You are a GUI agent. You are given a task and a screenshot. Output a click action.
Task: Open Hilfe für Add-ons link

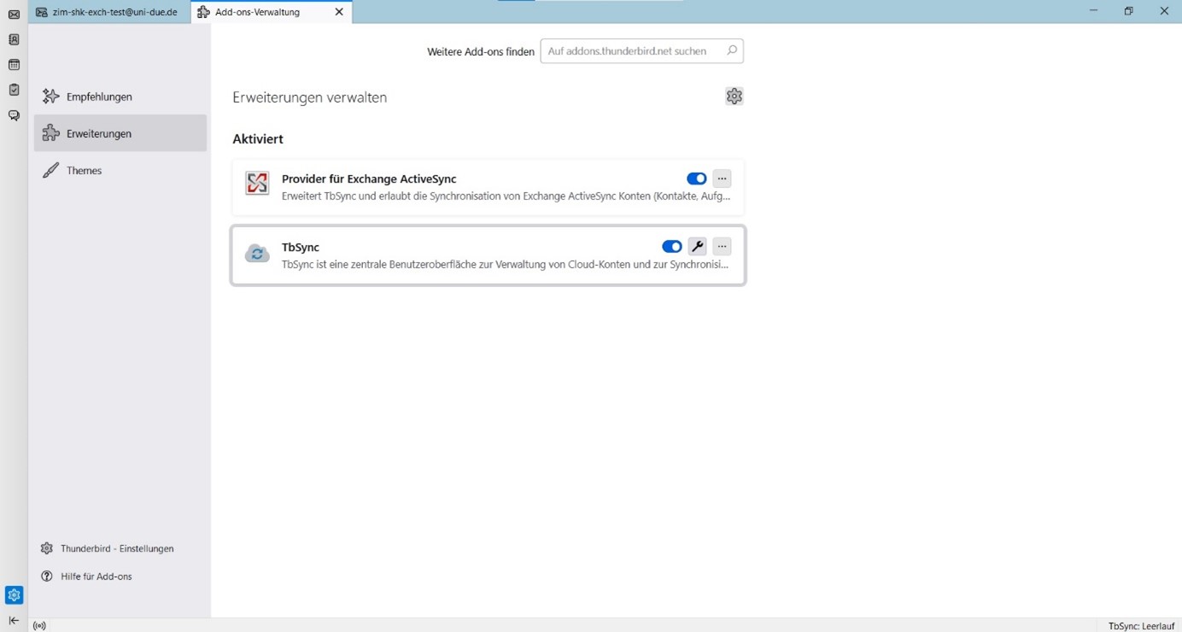96,576
